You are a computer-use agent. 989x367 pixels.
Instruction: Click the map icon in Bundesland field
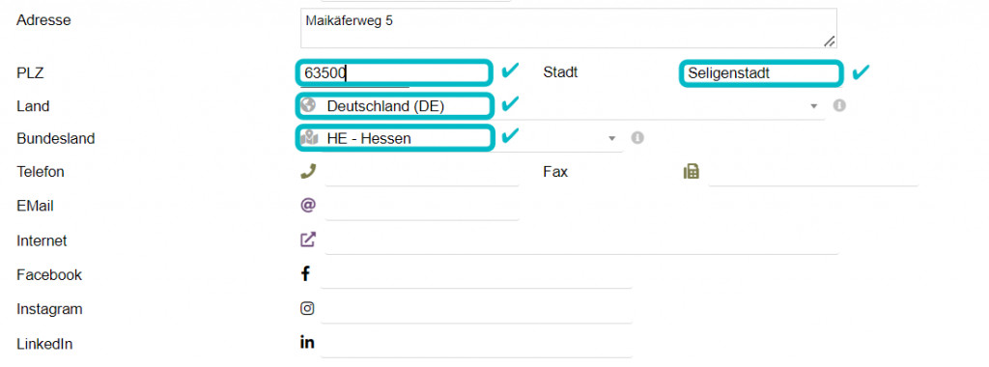click(309, 137)
